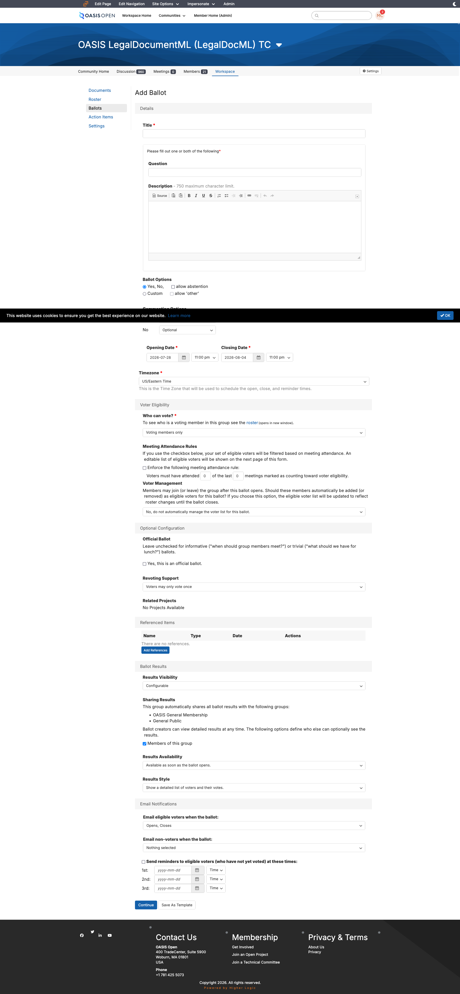Click inside the ballot Title input field
Viewport: 460px width, 994px height.
coord(254,134)
